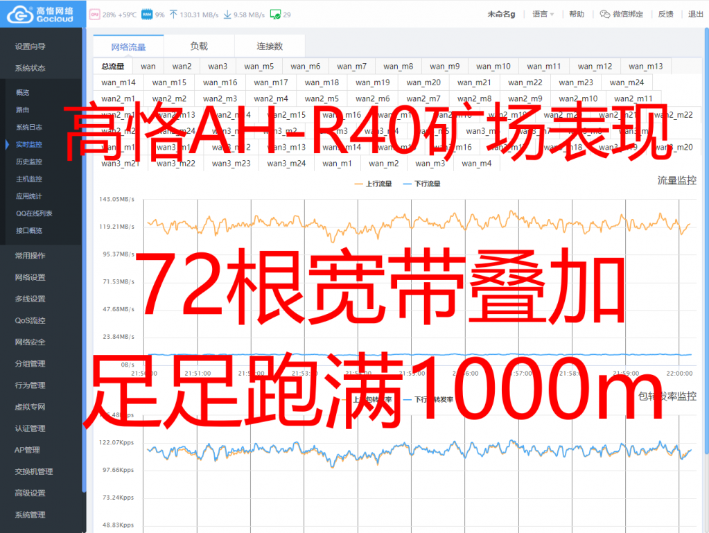Image resolution: width=709 pixels, height=533 pixels.
Task: Select the wan_m4 interface tab
Action: coord(477,163)
